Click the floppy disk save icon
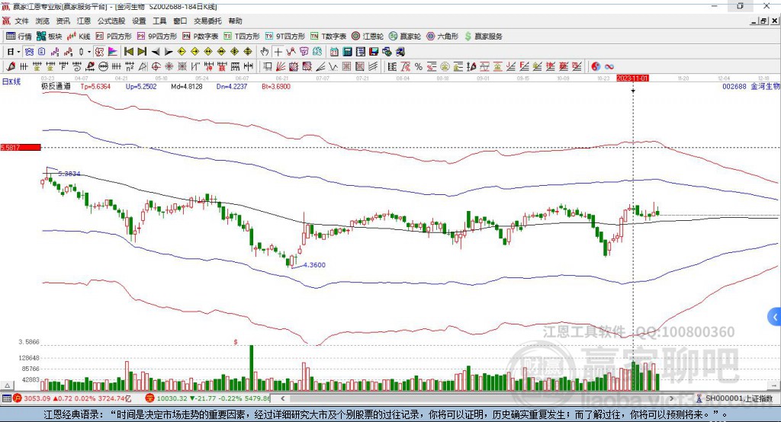781x422 pixels. click(x=374, y=52)
